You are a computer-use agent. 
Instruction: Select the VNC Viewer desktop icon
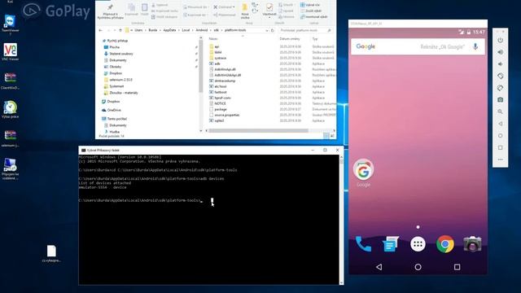pyautogui.click(x=10, y=52)
